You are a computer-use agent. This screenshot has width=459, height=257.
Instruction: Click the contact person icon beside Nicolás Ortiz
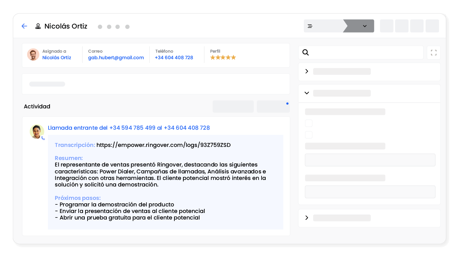(x=38, y=26)
